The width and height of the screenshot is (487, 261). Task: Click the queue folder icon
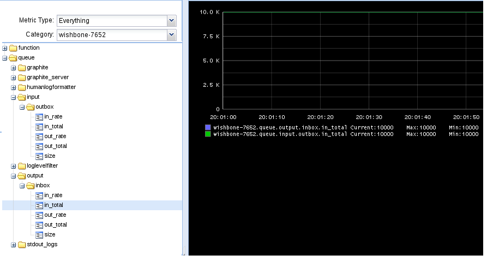pyautogui.click(x=13, y=58)
